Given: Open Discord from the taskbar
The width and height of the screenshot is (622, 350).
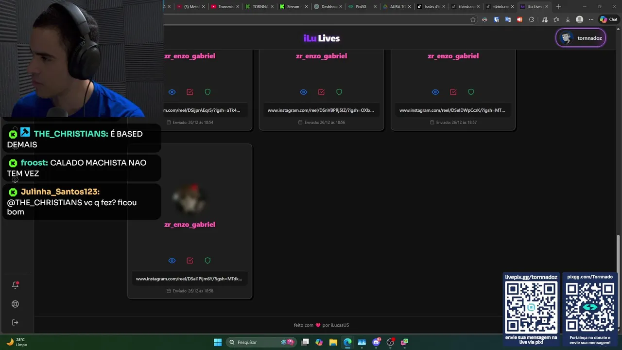Looking at the screenshot, I should tap(376, 342).
